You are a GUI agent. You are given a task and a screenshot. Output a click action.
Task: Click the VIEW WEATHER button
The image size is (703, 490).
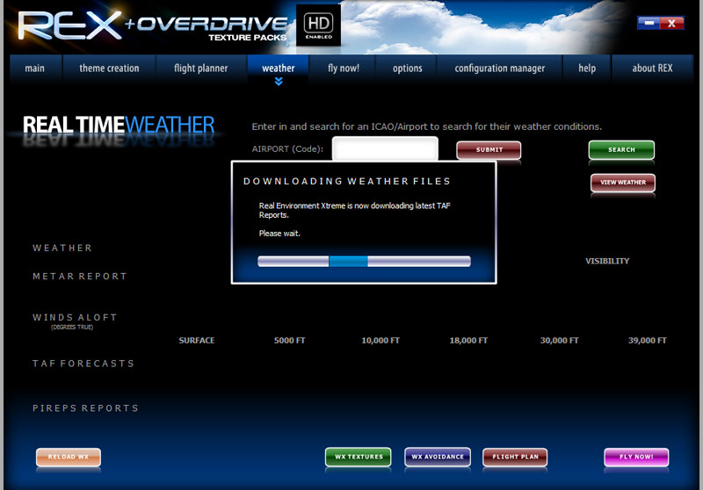tap(623, 183)
